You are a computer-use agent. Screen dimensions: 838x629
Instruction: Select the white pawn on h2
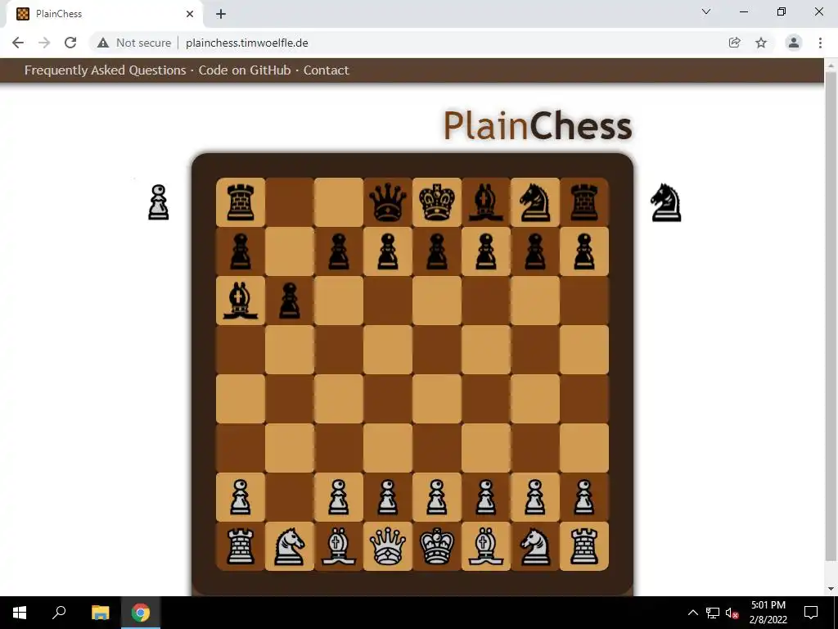coord(584,497)
